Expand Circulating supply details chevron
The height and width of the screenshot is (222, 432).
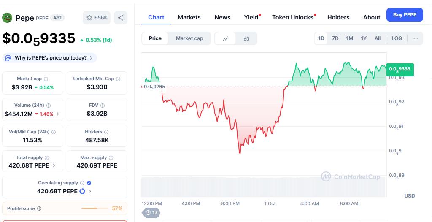coord(90,191)
